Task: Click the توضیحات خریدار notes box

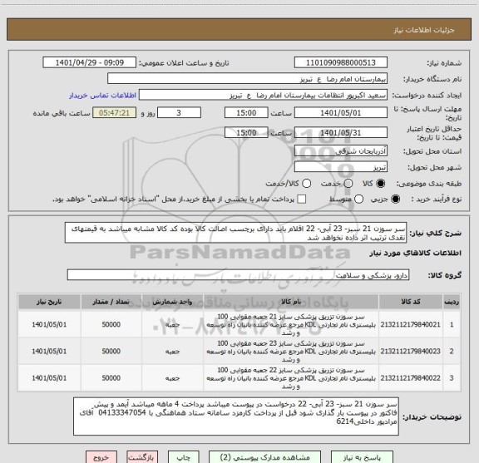Action: pos(236,416)
